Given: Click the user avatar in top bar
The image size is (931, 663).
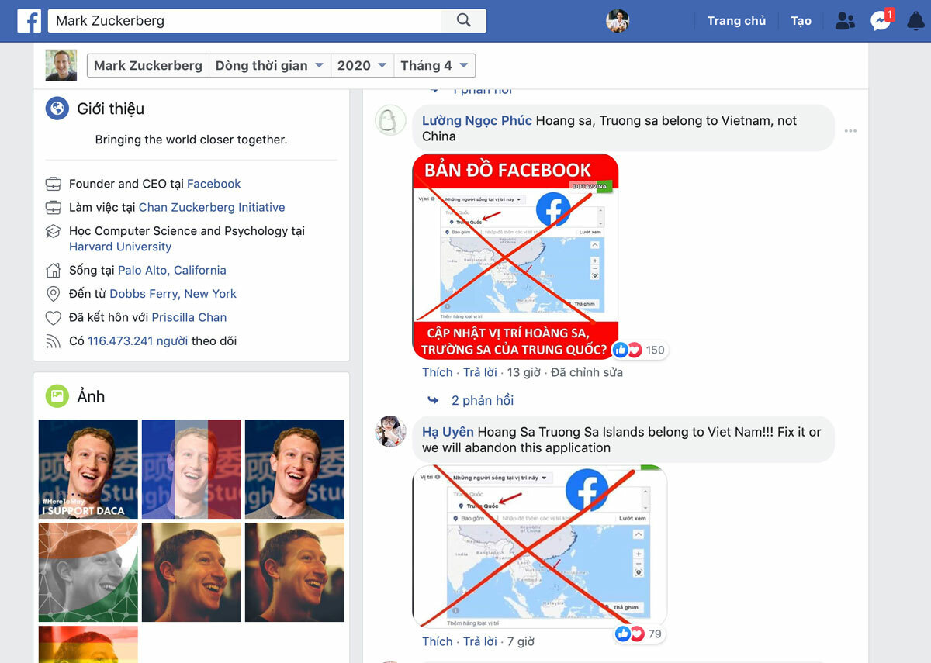Looking at the screenshot, I should point(618,21).
